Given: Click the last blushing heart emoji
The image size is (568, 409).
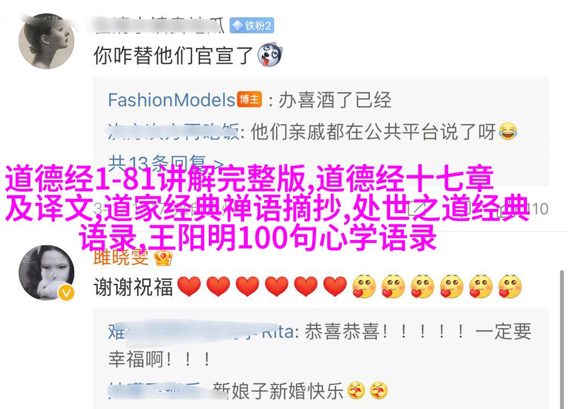Looking at the screenshot, I should click(x=510, y=287).
